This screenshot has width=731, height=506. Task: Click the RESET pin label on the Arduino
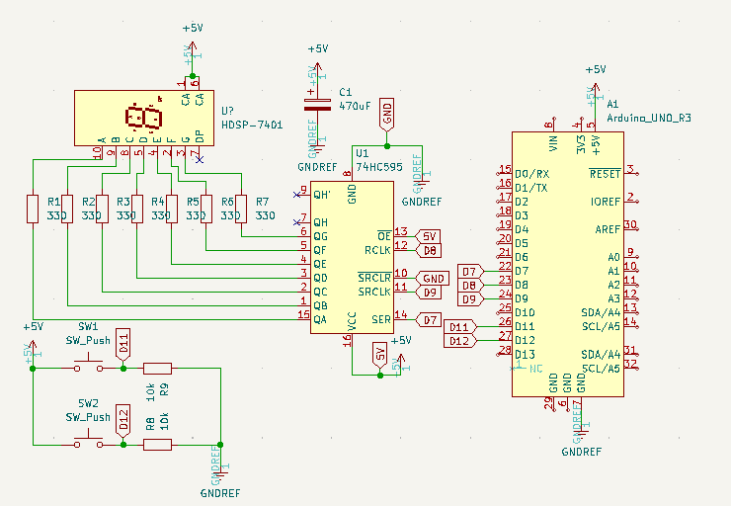coord(606,174)
